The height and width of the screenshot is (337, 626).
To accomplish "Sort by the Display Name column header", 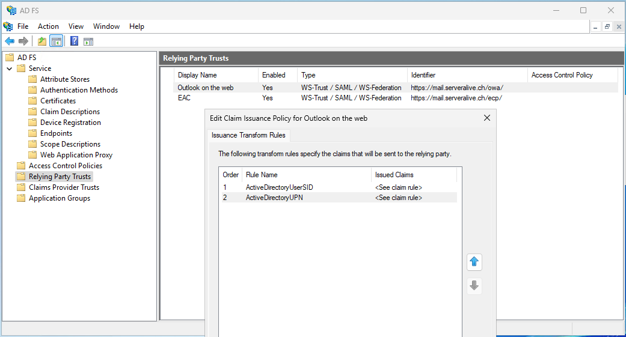I will (216, 75).
